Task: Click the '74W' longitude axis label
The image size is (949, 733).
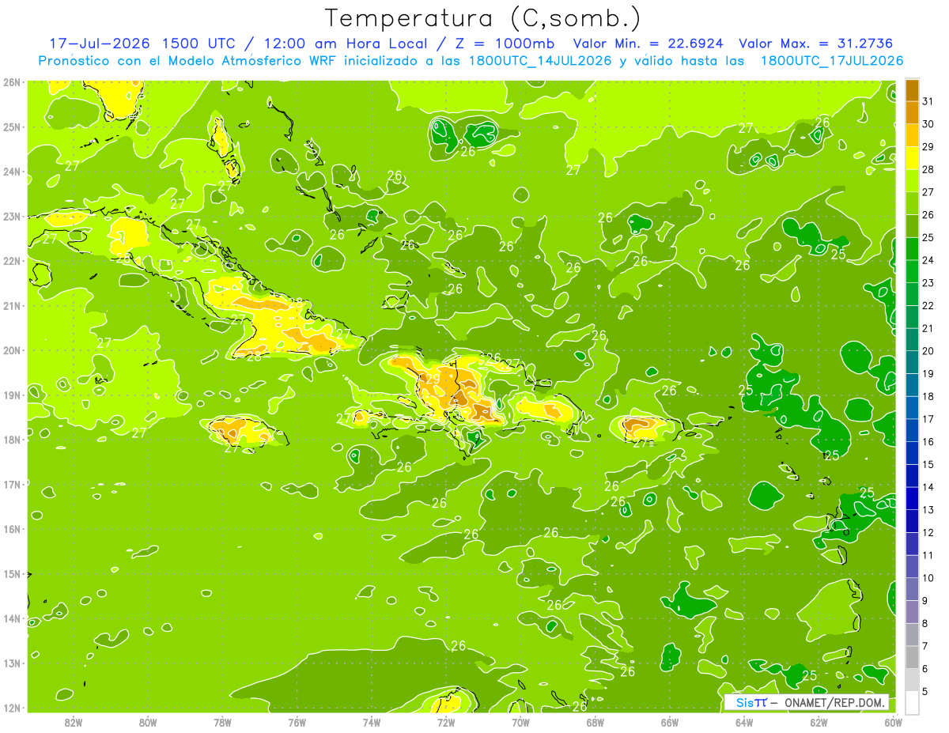Action: (x=372, y=722)
